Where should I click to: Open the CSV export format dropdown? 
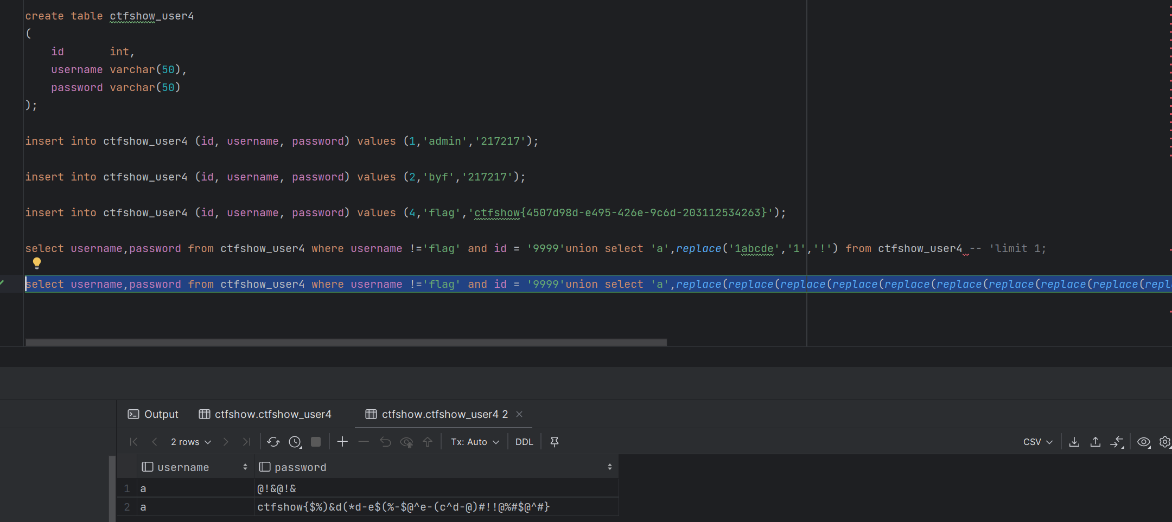click(1038, 442)
